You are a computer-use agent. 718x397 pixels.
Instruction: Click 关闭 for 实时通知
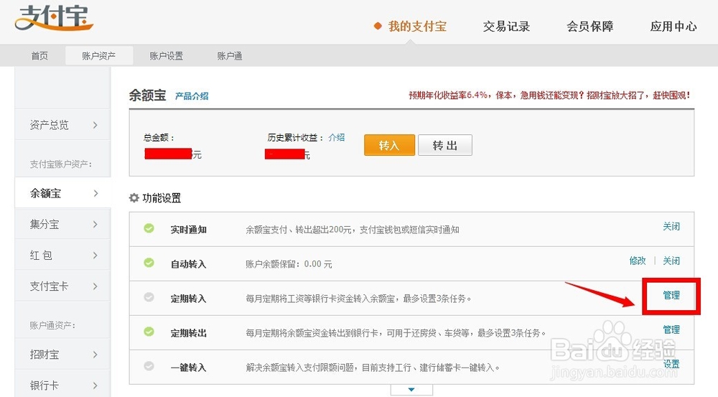[x=671, y=226]
